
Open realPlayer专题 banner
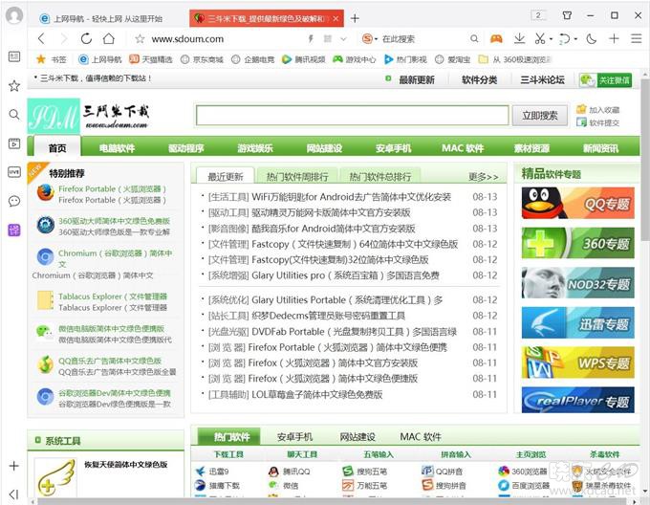pos(578,400)
